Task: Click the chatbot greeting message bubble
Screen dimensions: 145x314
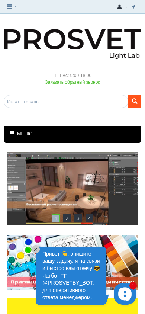Action: 71,276
